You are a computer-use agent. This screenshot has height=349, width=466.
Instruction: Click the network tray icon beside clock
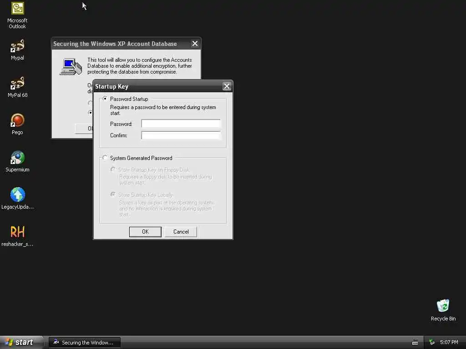pos(432,343)
